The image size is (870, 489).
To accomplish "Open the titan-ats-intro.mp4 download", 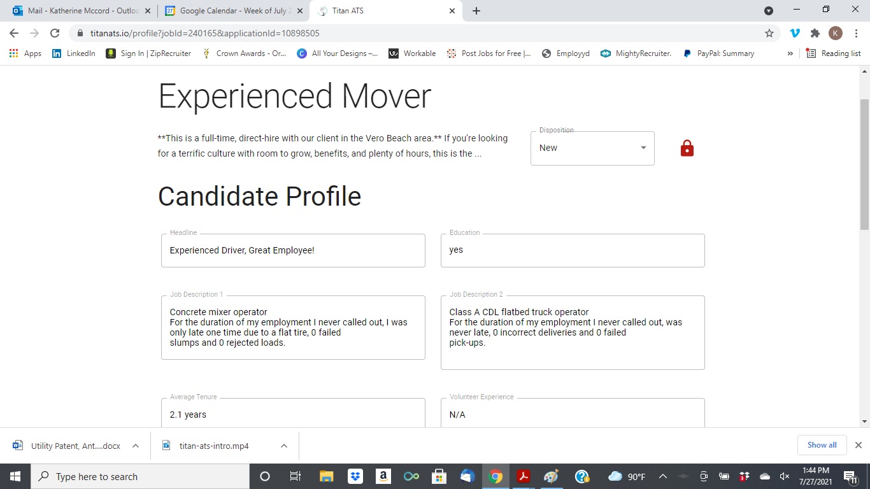I will point(207,446).
